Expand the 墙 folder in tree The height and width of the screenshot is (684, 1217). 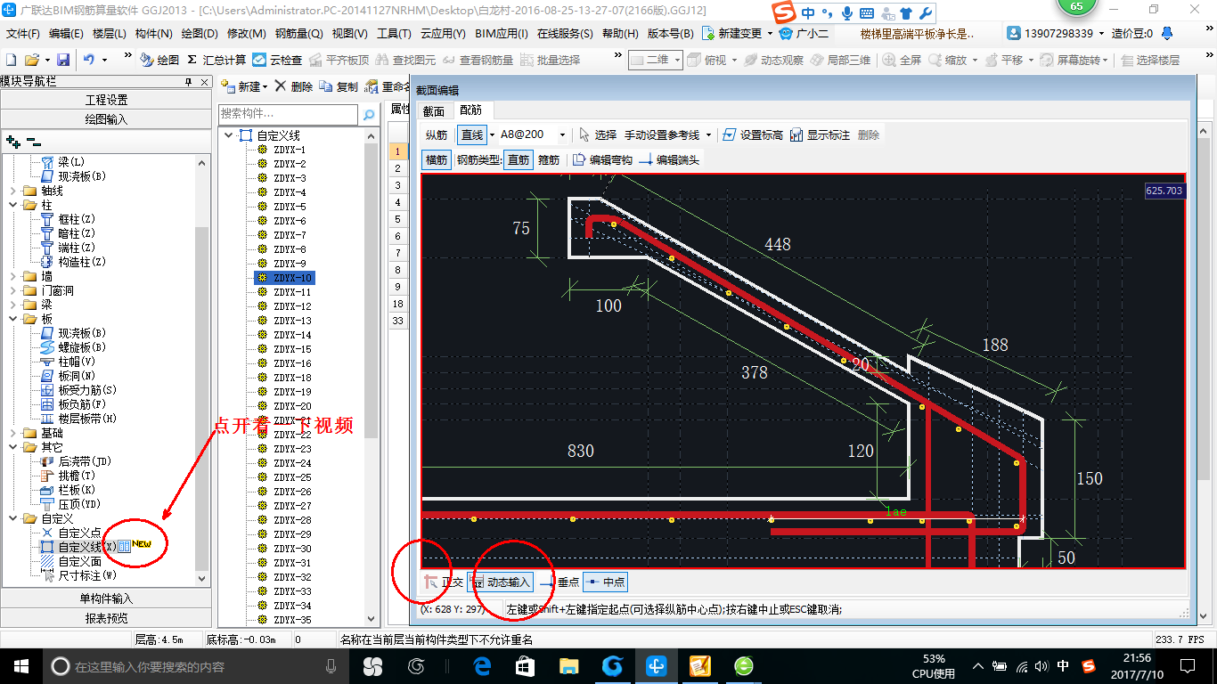tap(12, 276)
